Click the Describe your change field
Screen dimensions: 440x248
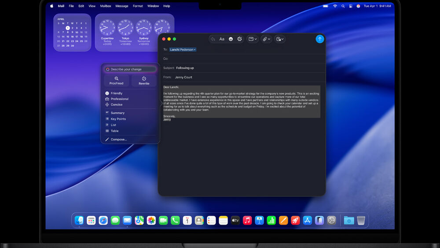coord(132,69)
